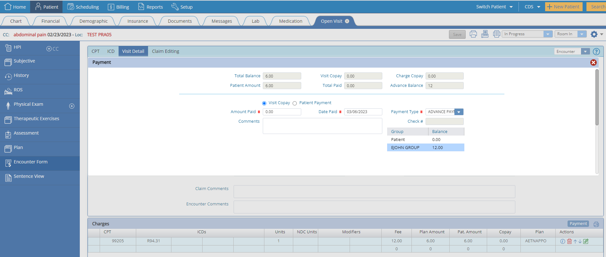Viewport: 606px width, 257px height.
Task: Expand the Encounter dropdown
Action: click(x=585, y=52)
